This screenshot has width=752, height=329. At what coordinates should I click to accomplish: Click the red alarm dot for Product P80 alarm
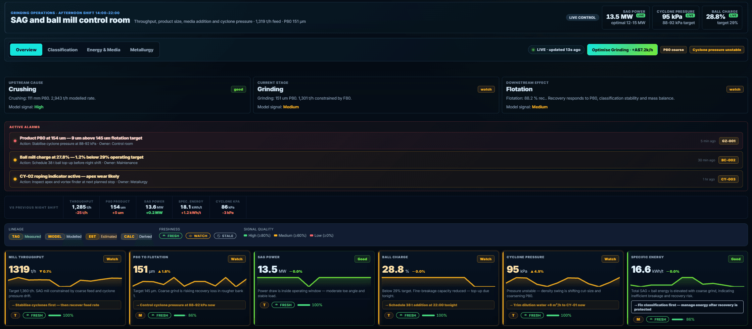[x=15, y=141]
